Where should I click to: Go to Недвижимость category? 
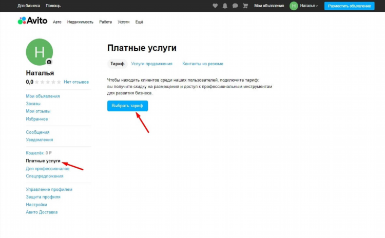click(x=80, y=22)
